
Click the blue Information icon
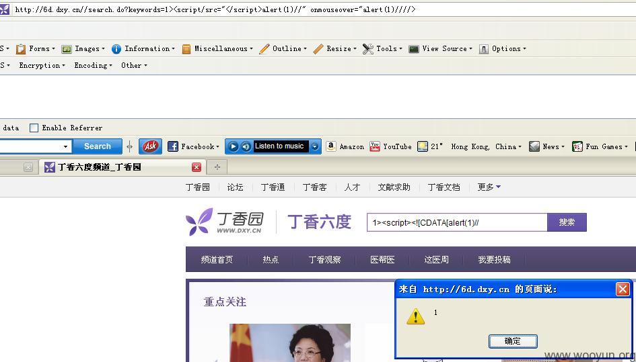[x=116, y=49]
